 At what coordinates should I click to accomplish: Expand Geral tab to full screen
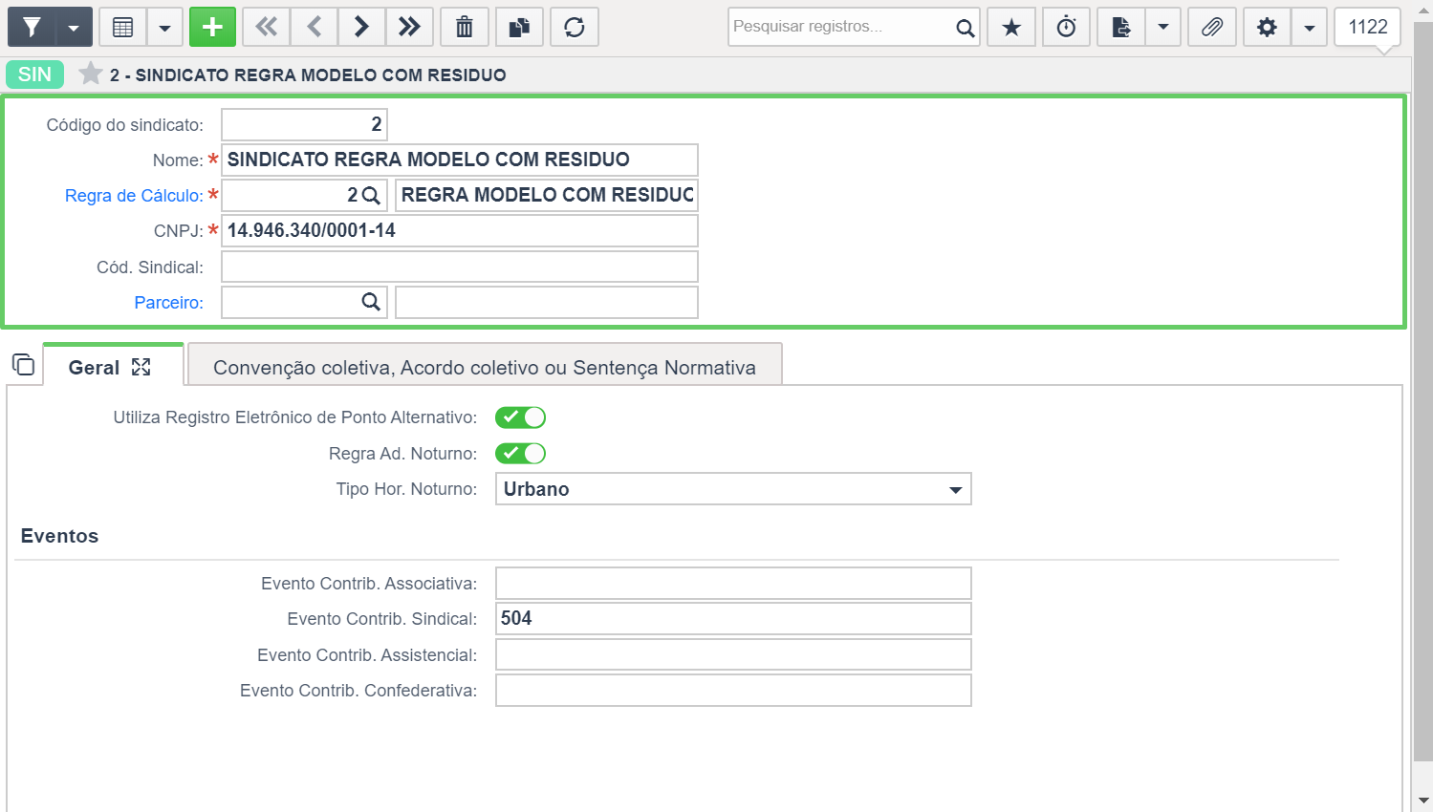[x=141, y=367]
